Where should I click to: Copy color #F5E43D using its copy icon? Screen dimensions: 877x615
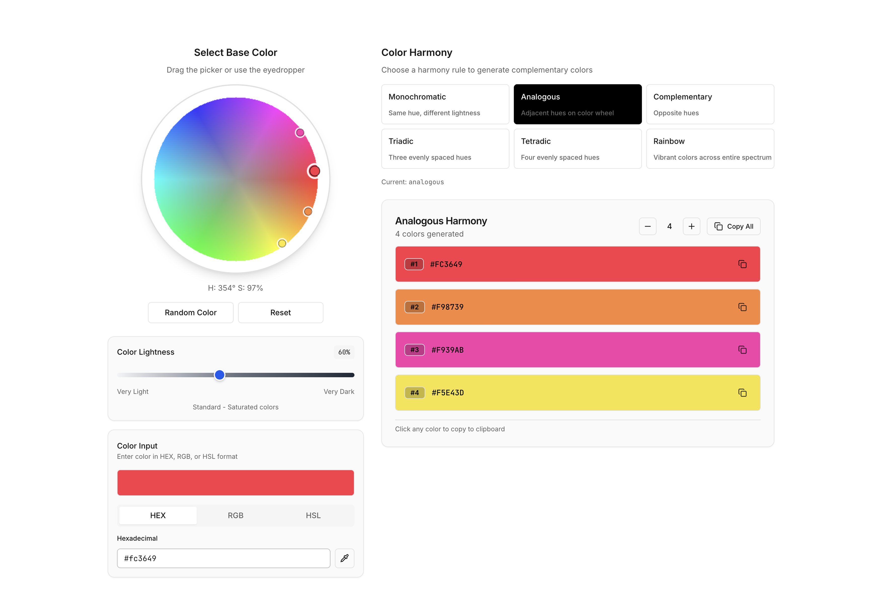pyautogui.click(x=742, y=393)
